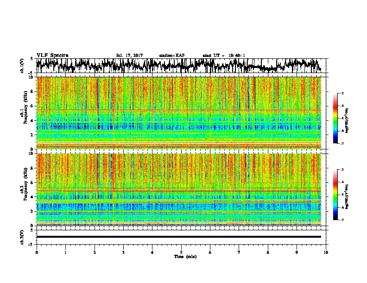
Task: Click the "ch.1(V)" waveform axis label
Action: (22, 66)
